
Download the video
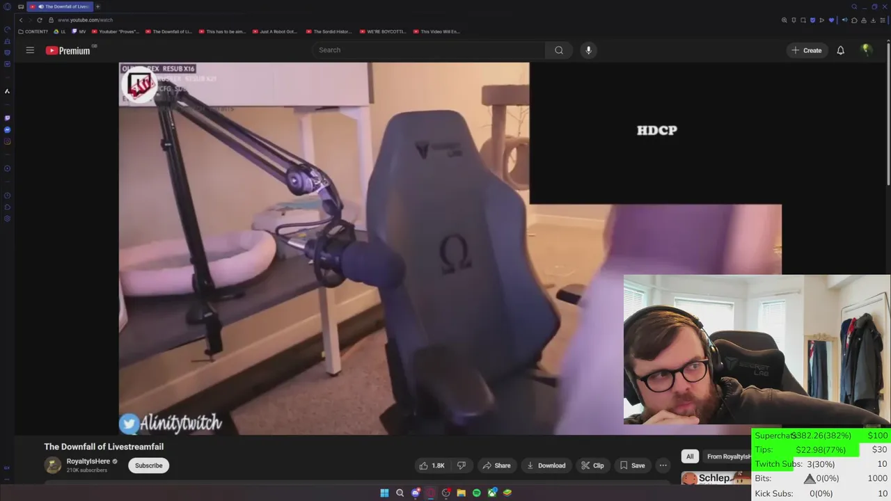pyautogui.click(x=546, y=466)
